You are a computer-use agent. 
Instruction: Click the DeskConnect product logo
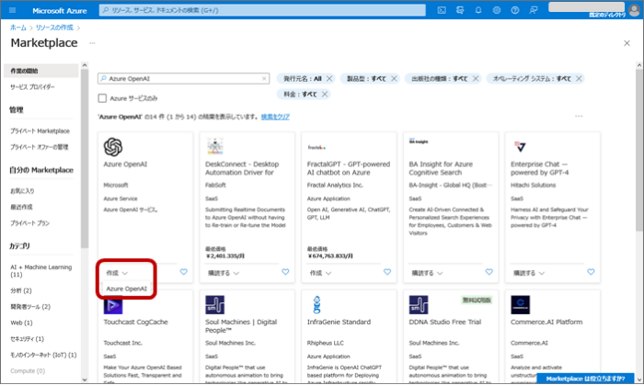pyautogui.click(x=214, y=146)
